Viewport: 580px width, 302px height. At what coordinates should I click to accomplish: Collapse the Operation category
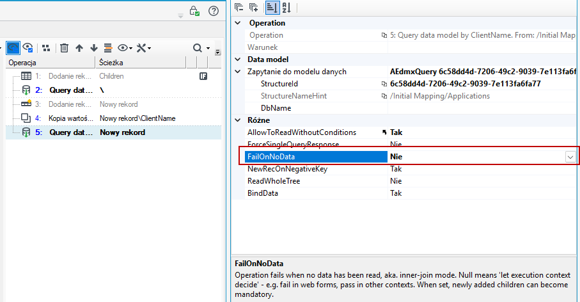(x=238, y=23)
